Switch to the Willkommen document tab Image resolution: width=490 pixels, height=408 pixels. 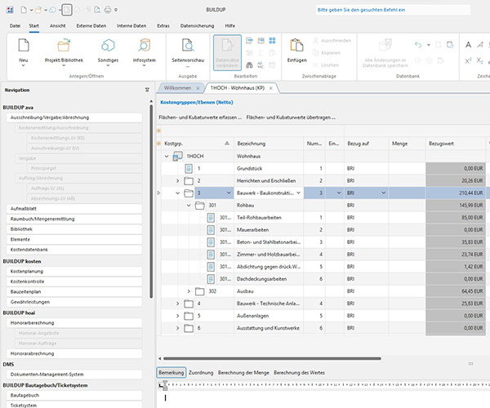(x=177, y=88)
